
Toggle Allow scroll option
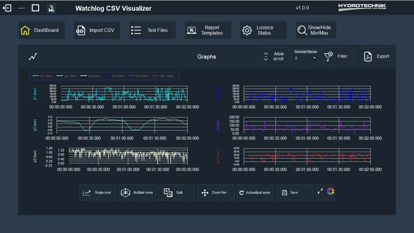[x=275, y=56]
